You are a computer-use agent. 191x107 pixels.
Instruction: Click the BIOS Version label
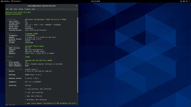point(15,48)
